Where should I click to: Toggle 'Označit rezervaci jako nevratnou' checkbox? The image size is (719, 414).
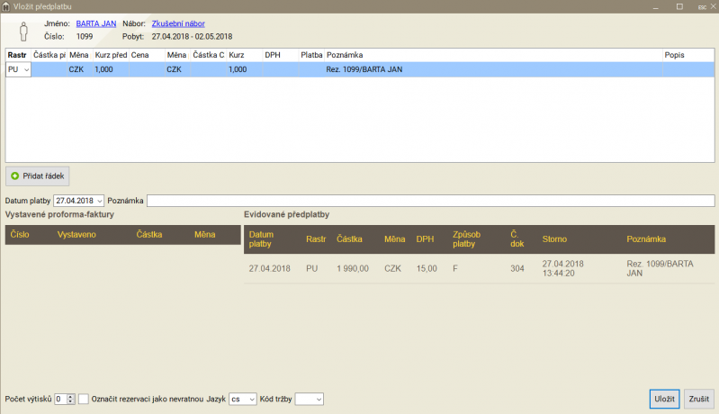click(x=84, y=399)
